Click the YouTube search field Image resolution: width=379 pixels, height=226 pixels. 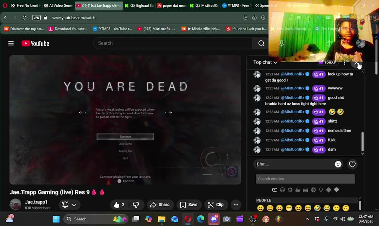pyautogui.click(x=173, y=43)
